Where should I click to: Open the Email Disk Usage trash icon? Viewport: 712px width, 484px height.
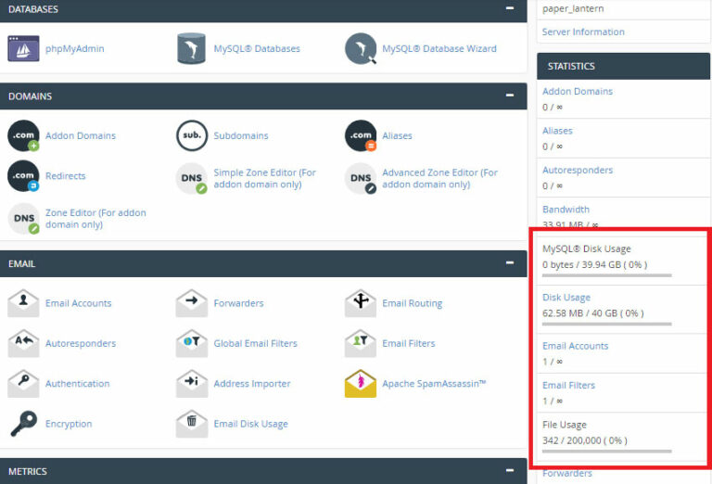click(x=191, y=424)
